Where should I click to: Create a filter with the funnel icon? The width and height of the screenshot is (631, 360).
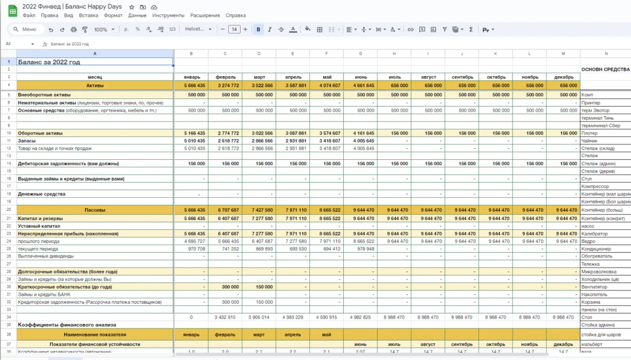coord(444,30)
